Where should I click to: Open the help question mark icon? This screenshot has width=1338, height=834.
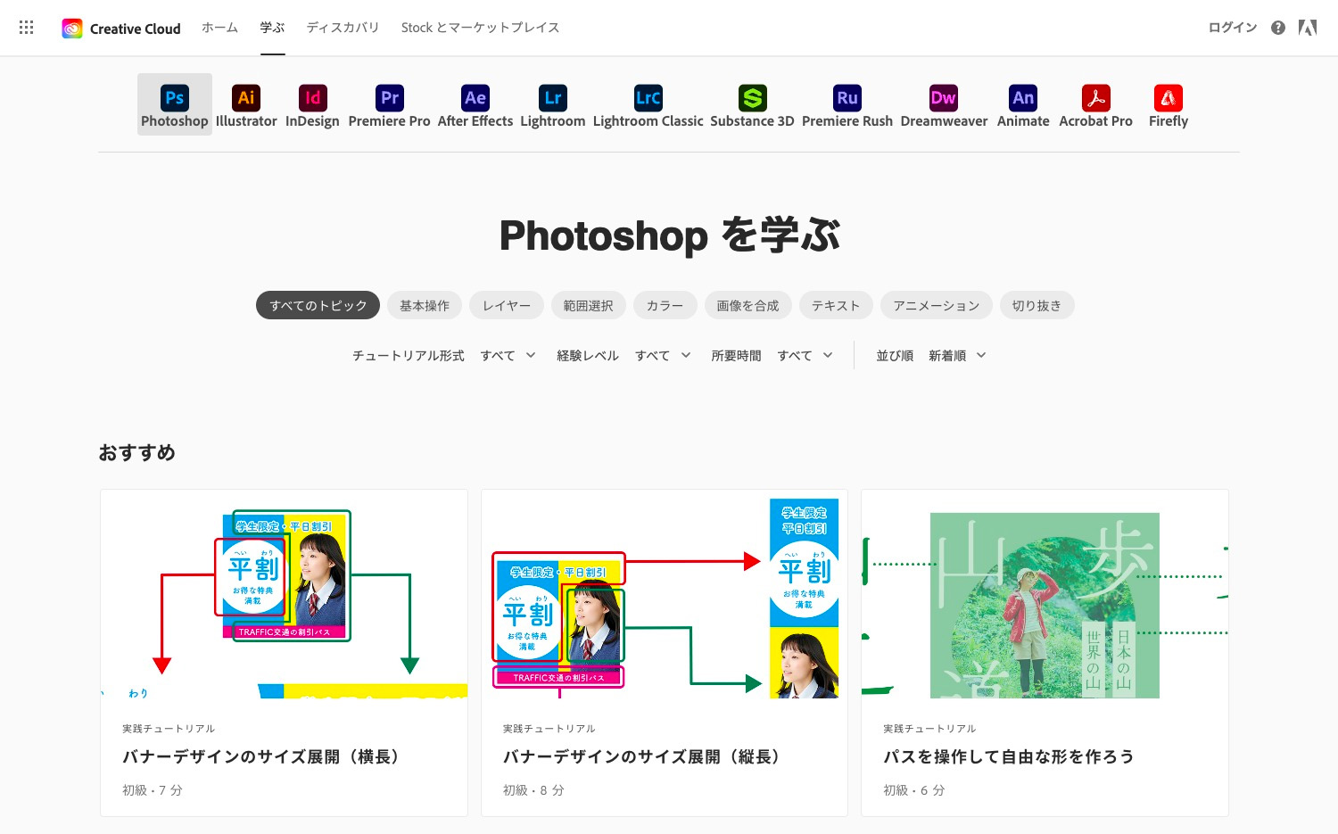pyautogui.click(x=1278, y=28)
